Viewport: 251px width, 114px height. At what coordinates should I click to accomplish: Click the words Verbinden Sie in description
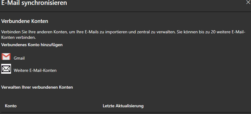(13, 32)
